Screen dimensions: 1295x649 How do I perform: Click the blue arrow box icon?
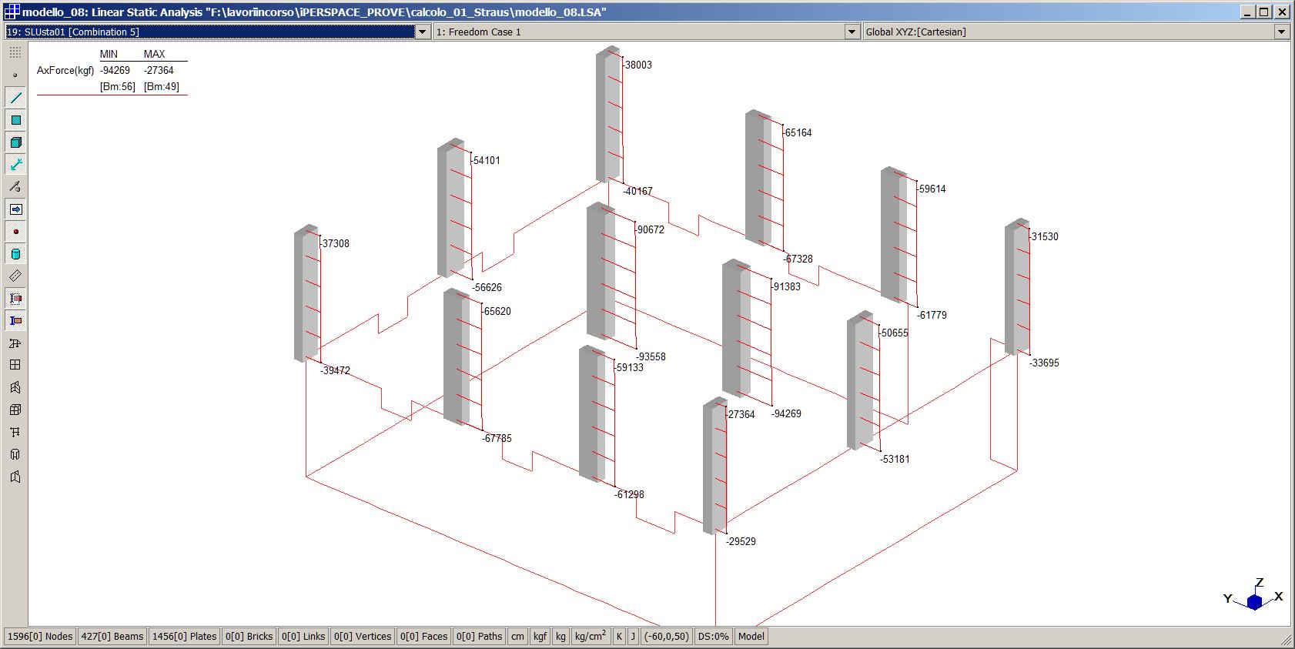pos(15,209)
